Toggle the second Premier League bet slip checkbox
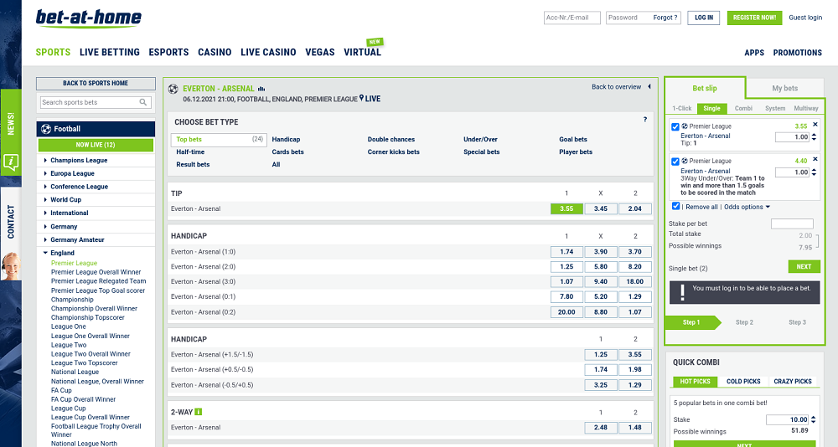Viewport: 838px width, 447px height. (x=675, y=162)
